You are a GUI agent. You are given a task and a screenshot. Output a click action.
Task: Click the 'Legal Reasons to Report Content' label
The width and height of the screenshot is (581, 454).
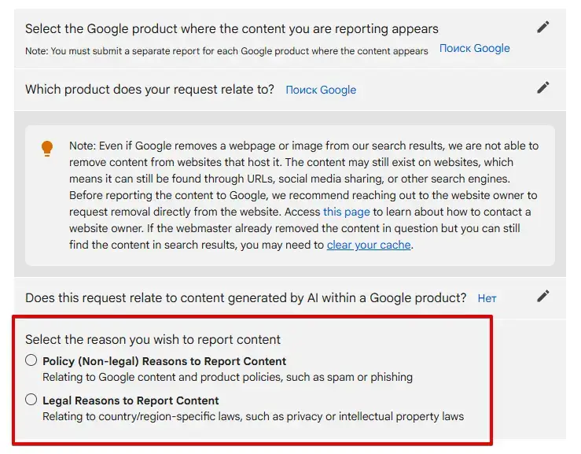point(131,400)
